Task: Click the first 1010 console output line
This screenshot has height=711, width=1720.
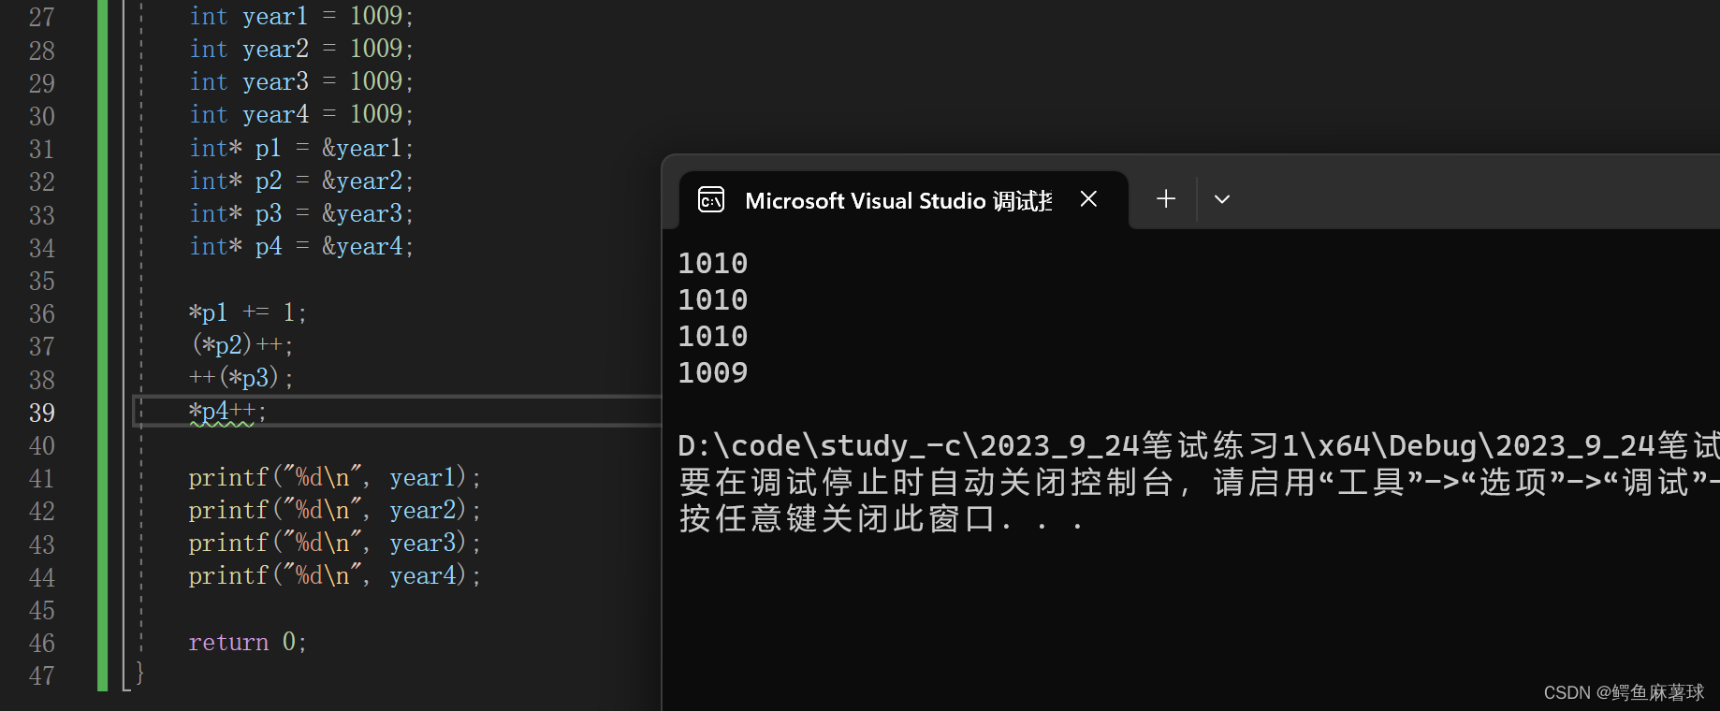Action: (x=713, y=263)
